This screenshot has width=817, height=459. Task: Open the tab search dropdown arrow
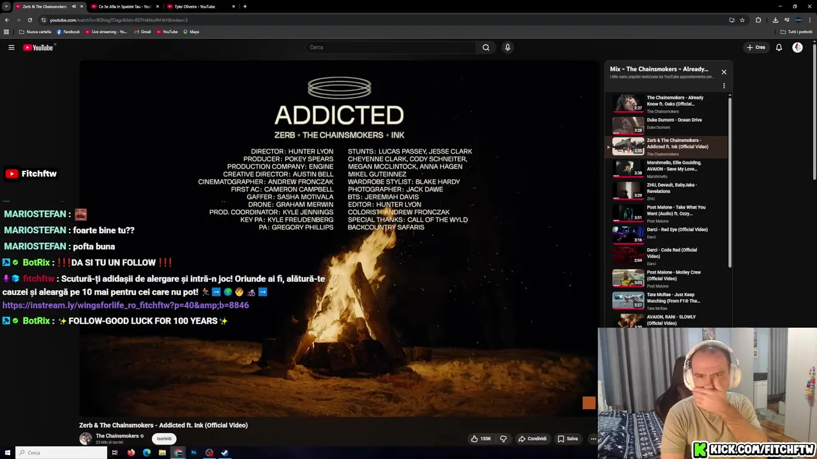6,6
